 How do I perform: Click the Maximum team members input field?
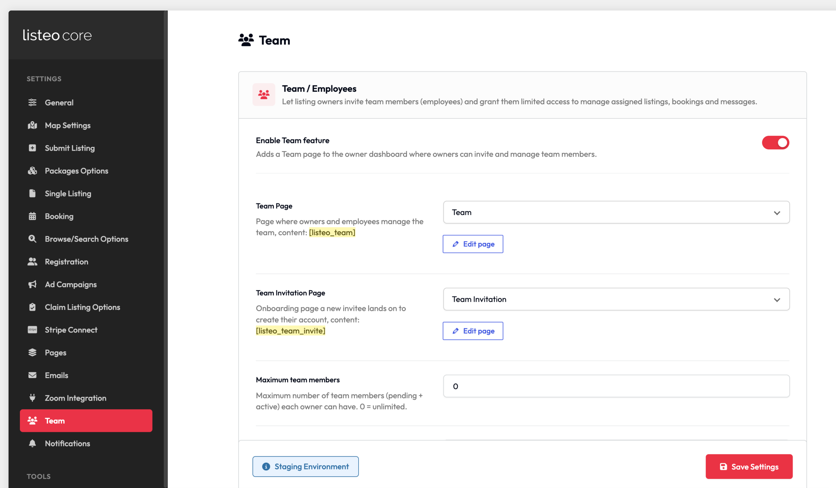click(616, 386)
